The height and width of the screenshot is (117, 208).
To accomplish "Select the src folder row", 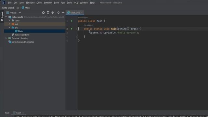I will tap(35, 28).
